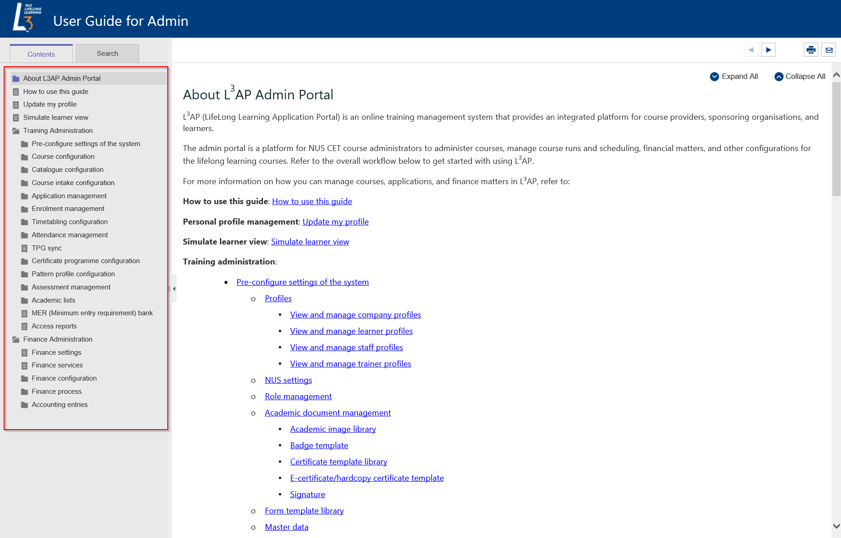Switch to the Search tab
This screenshot has height=538, width=841.
point(107,54)
